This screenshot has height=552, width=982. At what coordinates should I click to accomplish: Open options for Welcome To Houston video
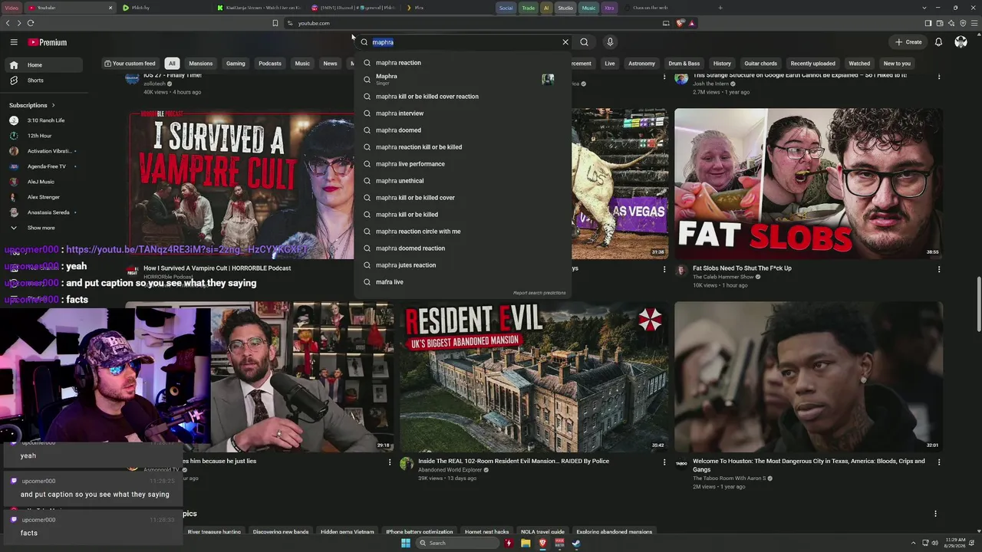pyautogui.click(x=938, y=462)
